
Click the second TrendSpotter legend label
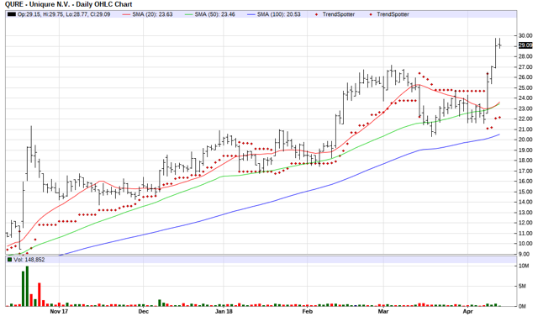[x=393, y=14]
